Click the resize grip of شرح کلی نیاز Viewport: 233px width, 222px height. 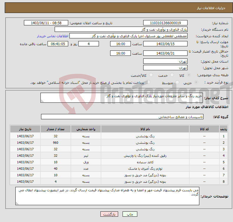tap(42, 101)
